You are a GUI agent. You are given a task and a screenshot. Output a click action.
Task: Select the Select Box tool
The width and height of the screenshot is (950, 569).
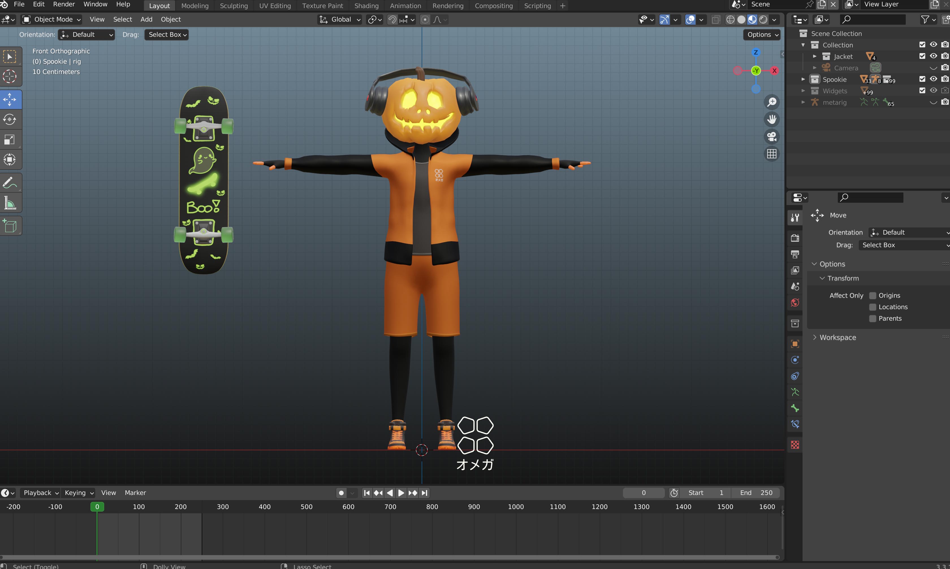tap(10, 57)
